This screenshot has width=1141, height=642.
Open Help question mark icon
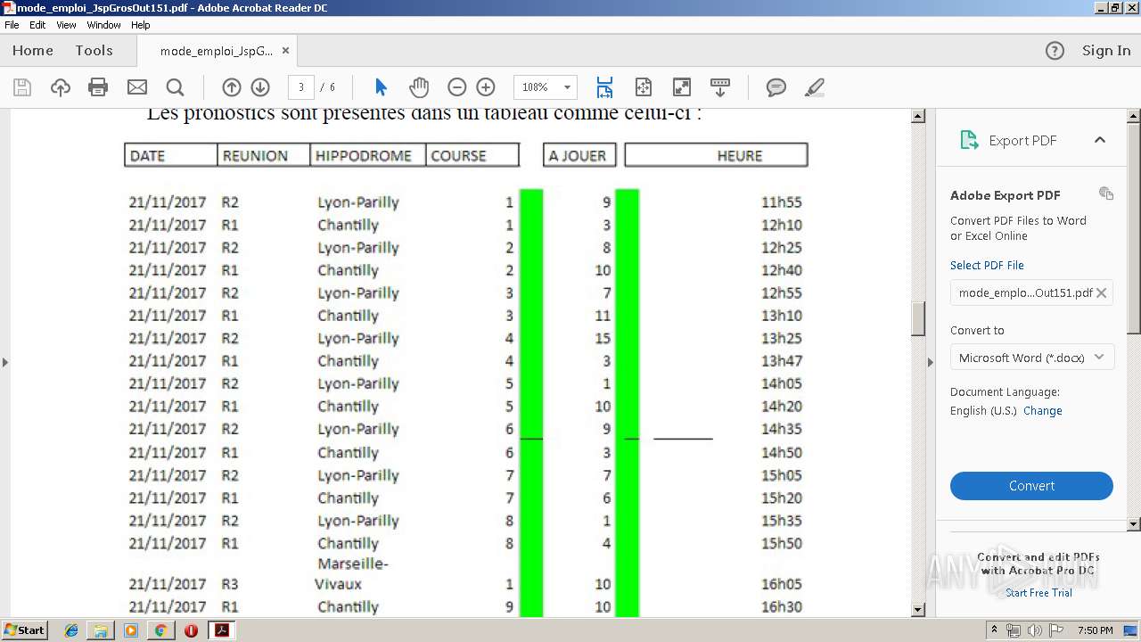[x=1055, y=51]
